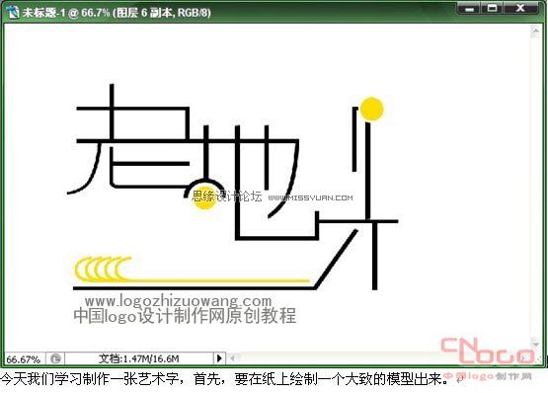Open the status bar info arrow menu
Screen dimensions: 548x393
[219, 358]
